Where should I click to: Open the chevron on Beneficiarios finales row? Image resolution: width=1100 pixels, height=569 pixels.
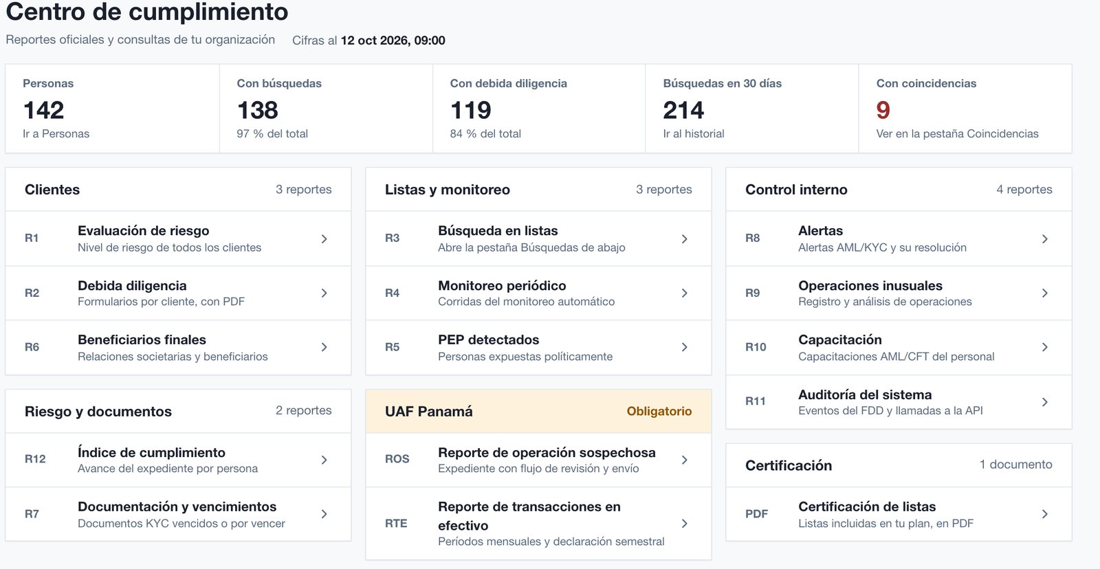pyautogui.click(x=324, y=347)
